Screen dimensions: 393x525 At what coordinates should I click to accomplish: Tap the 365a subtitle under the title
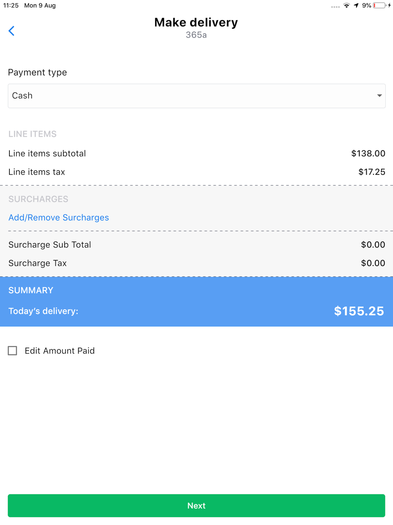click(196, 35)
